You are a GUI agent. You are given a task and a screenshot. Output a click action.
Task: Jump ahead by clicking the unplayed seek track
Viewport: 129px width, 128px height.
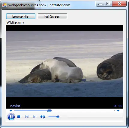tap(83, 111)
